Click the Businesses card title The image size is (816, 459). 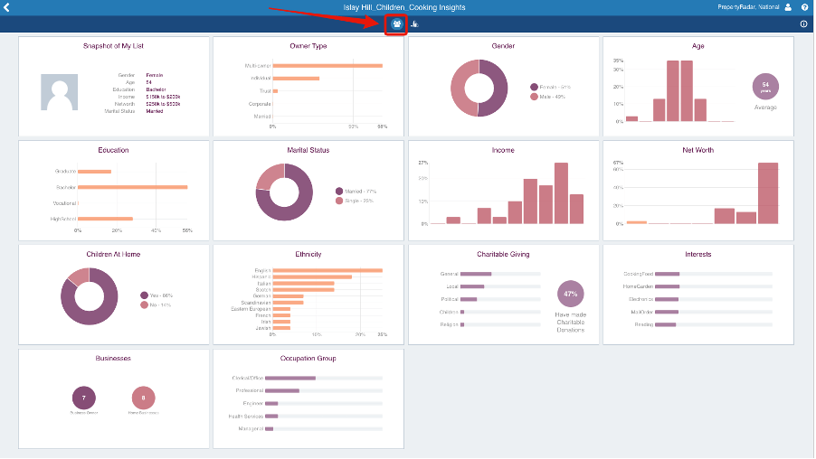pyautogui.click(x=113, y=358)
